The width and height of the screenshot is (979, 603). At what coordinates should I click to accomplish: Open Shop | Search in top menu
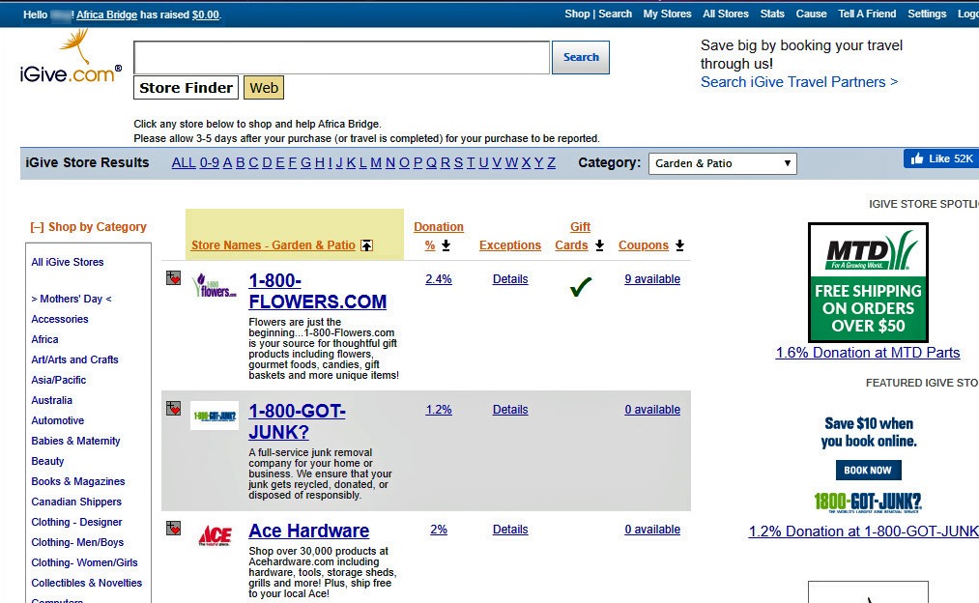[598, 14]
